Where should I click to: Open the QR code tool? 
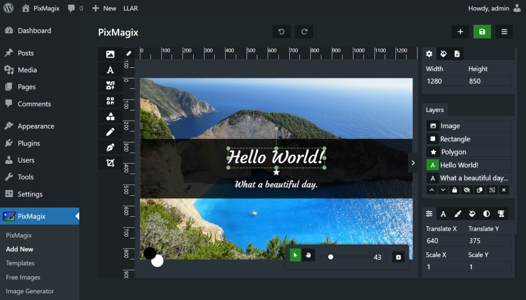point(110,101)
